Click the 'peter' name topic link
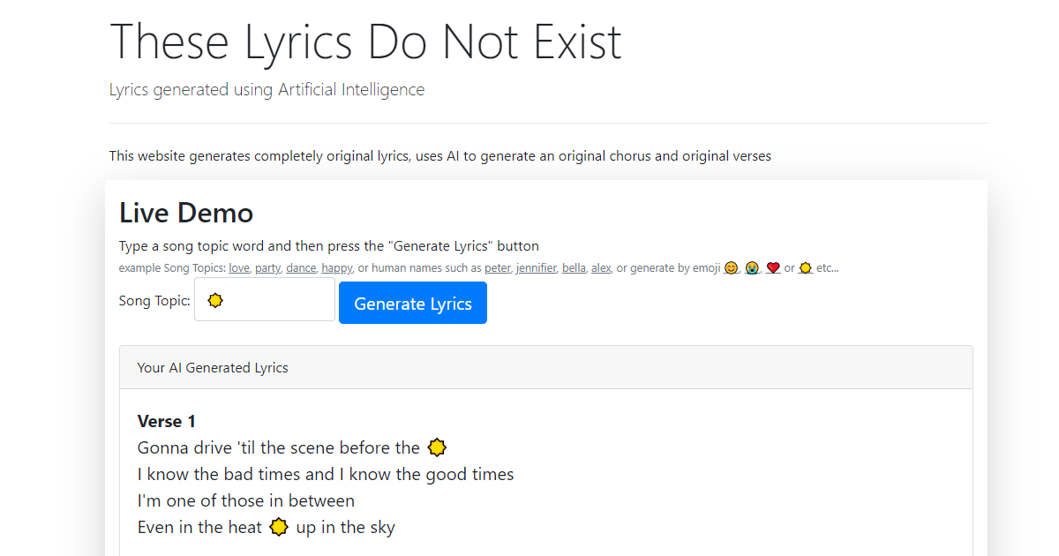 [x=497, y=267]
